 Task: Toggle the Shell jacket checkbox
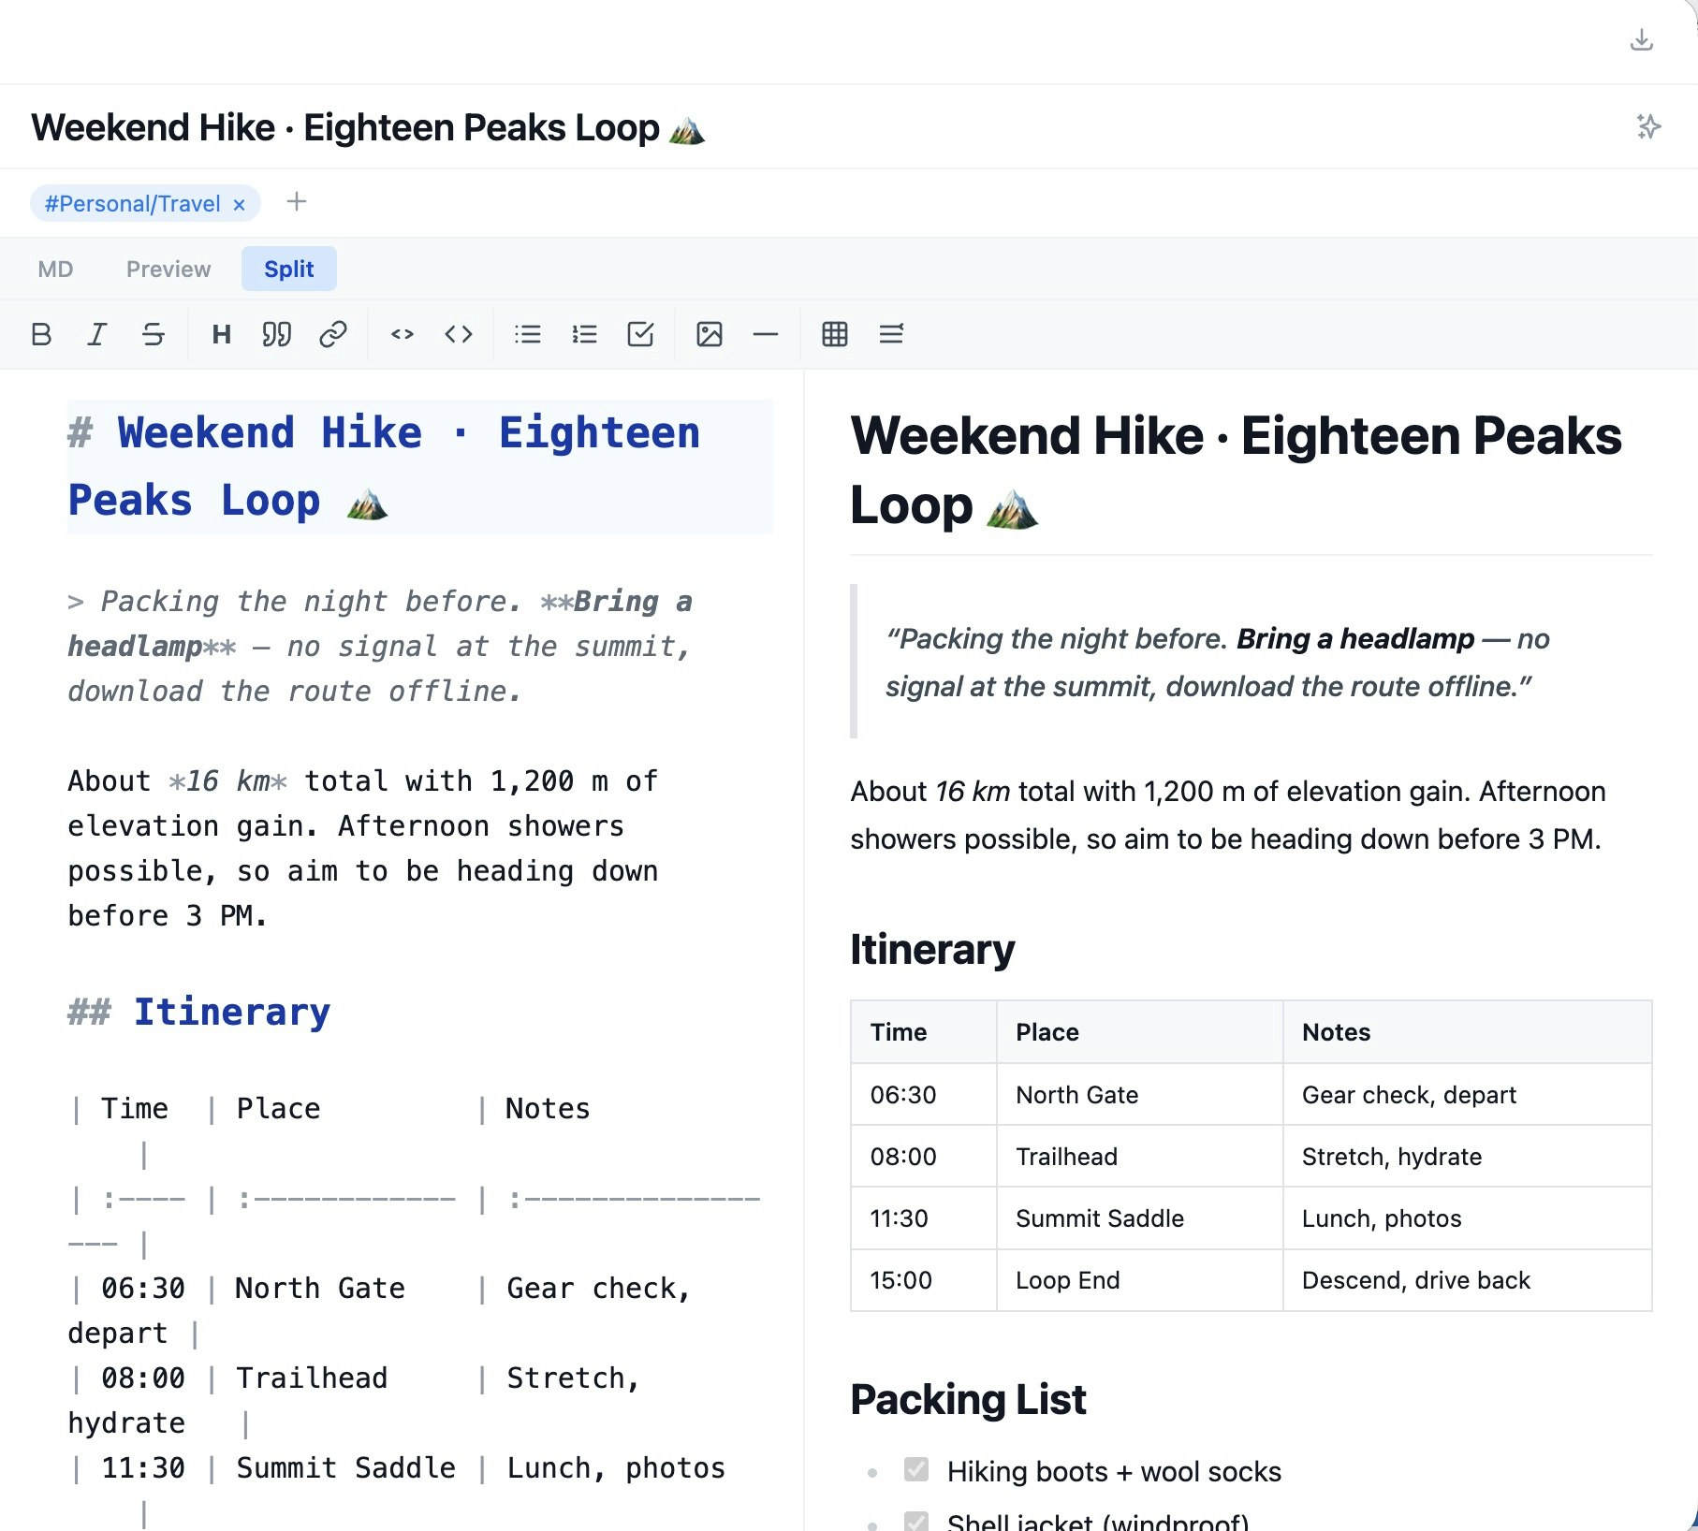click(x=916, y=1522)
